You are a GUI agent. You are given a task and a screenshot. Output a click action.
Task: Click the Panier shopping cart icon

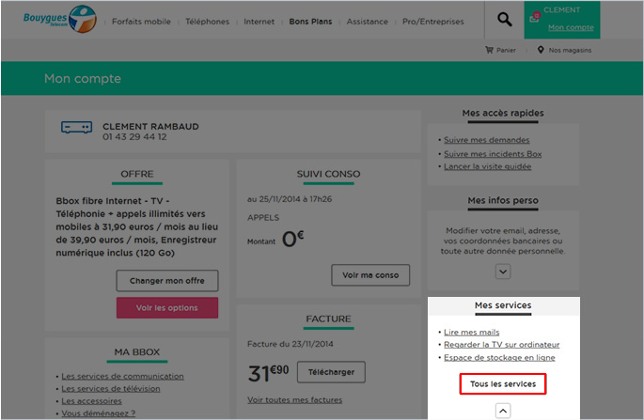(489, 50)
